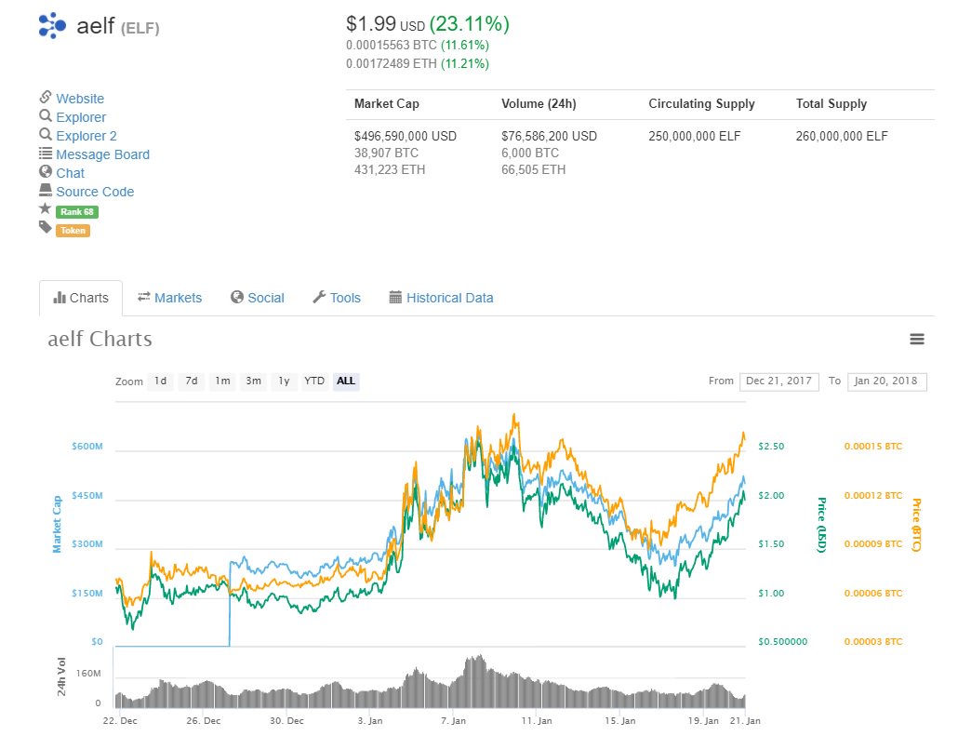
Task: Click the 7. Jan date axis label
Action: 453,721
